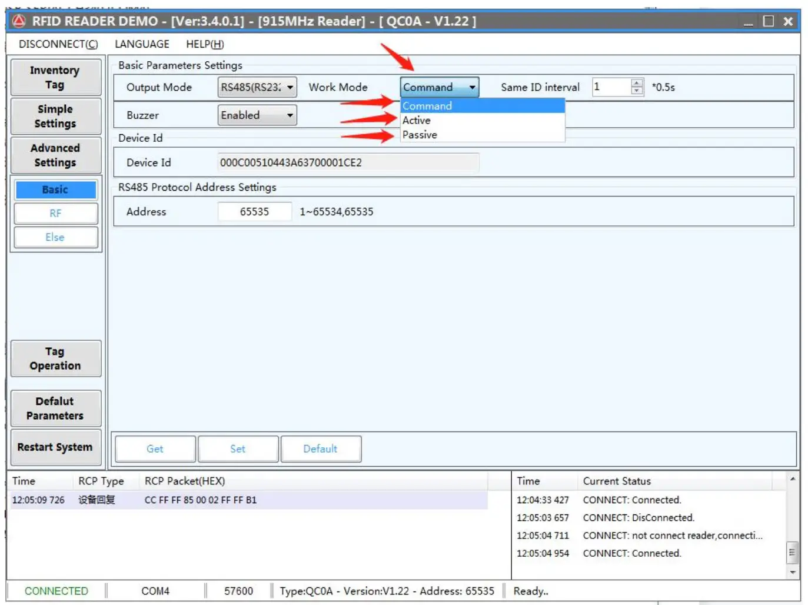
Task: Open the LANGUAGE menu
Action: pyautogui.click(x=142, y=44)
